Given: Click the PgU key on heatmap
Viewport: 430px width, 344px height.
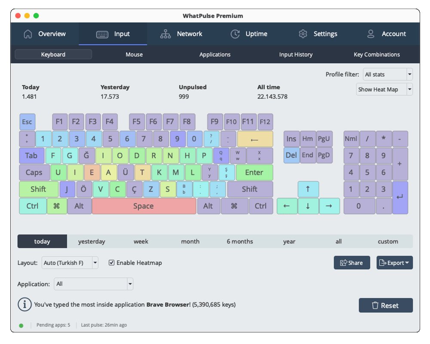Looking at the screenshot, I should pyautogui.click(x=324, y=139).
